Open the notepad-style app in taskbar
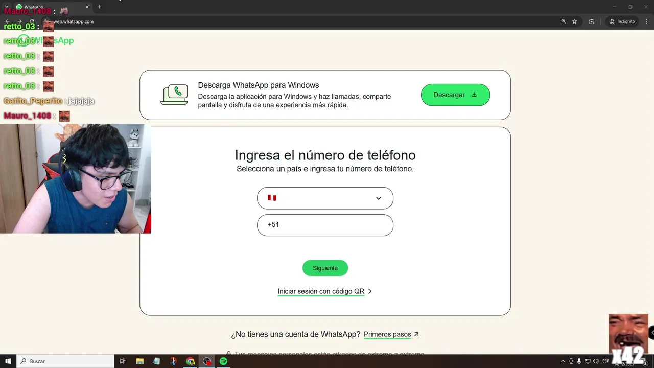 point(156,361)
